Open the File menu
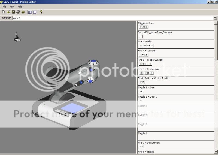 tap(4, 7)
